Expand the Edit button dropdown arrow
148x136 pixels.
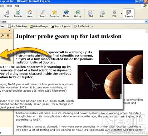click(121, 14)
